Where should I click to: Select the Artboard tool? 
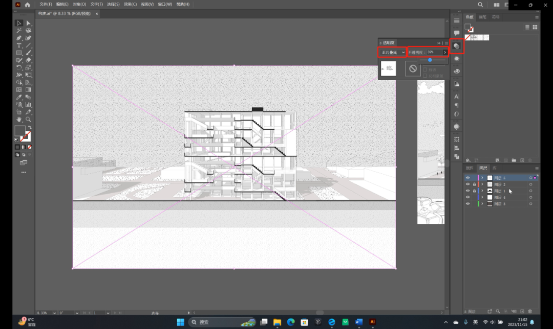[x=19, y=112]
